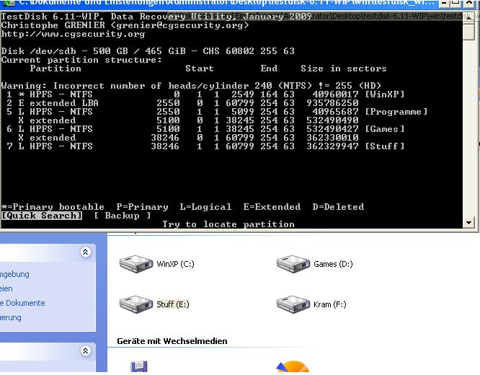Select the Quick Search option in TestDisk

point(42,216)
